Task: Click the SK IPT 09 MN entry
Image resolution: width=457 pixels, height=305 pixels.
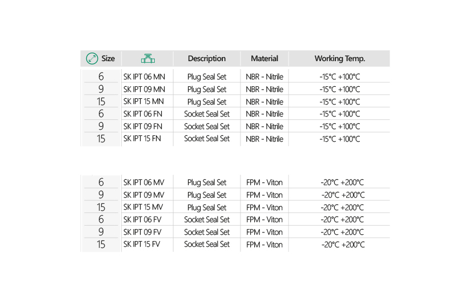Action: [144, 89]
